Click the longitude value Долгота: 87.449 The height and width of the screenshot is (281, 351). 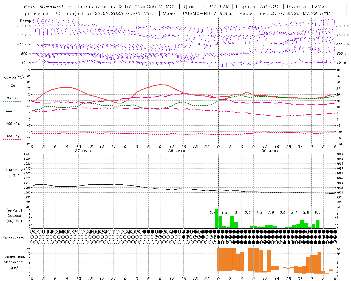tap(206, 7)
